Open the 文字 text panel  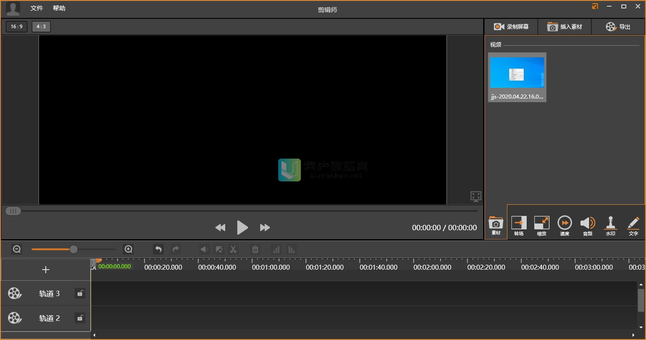633,226
